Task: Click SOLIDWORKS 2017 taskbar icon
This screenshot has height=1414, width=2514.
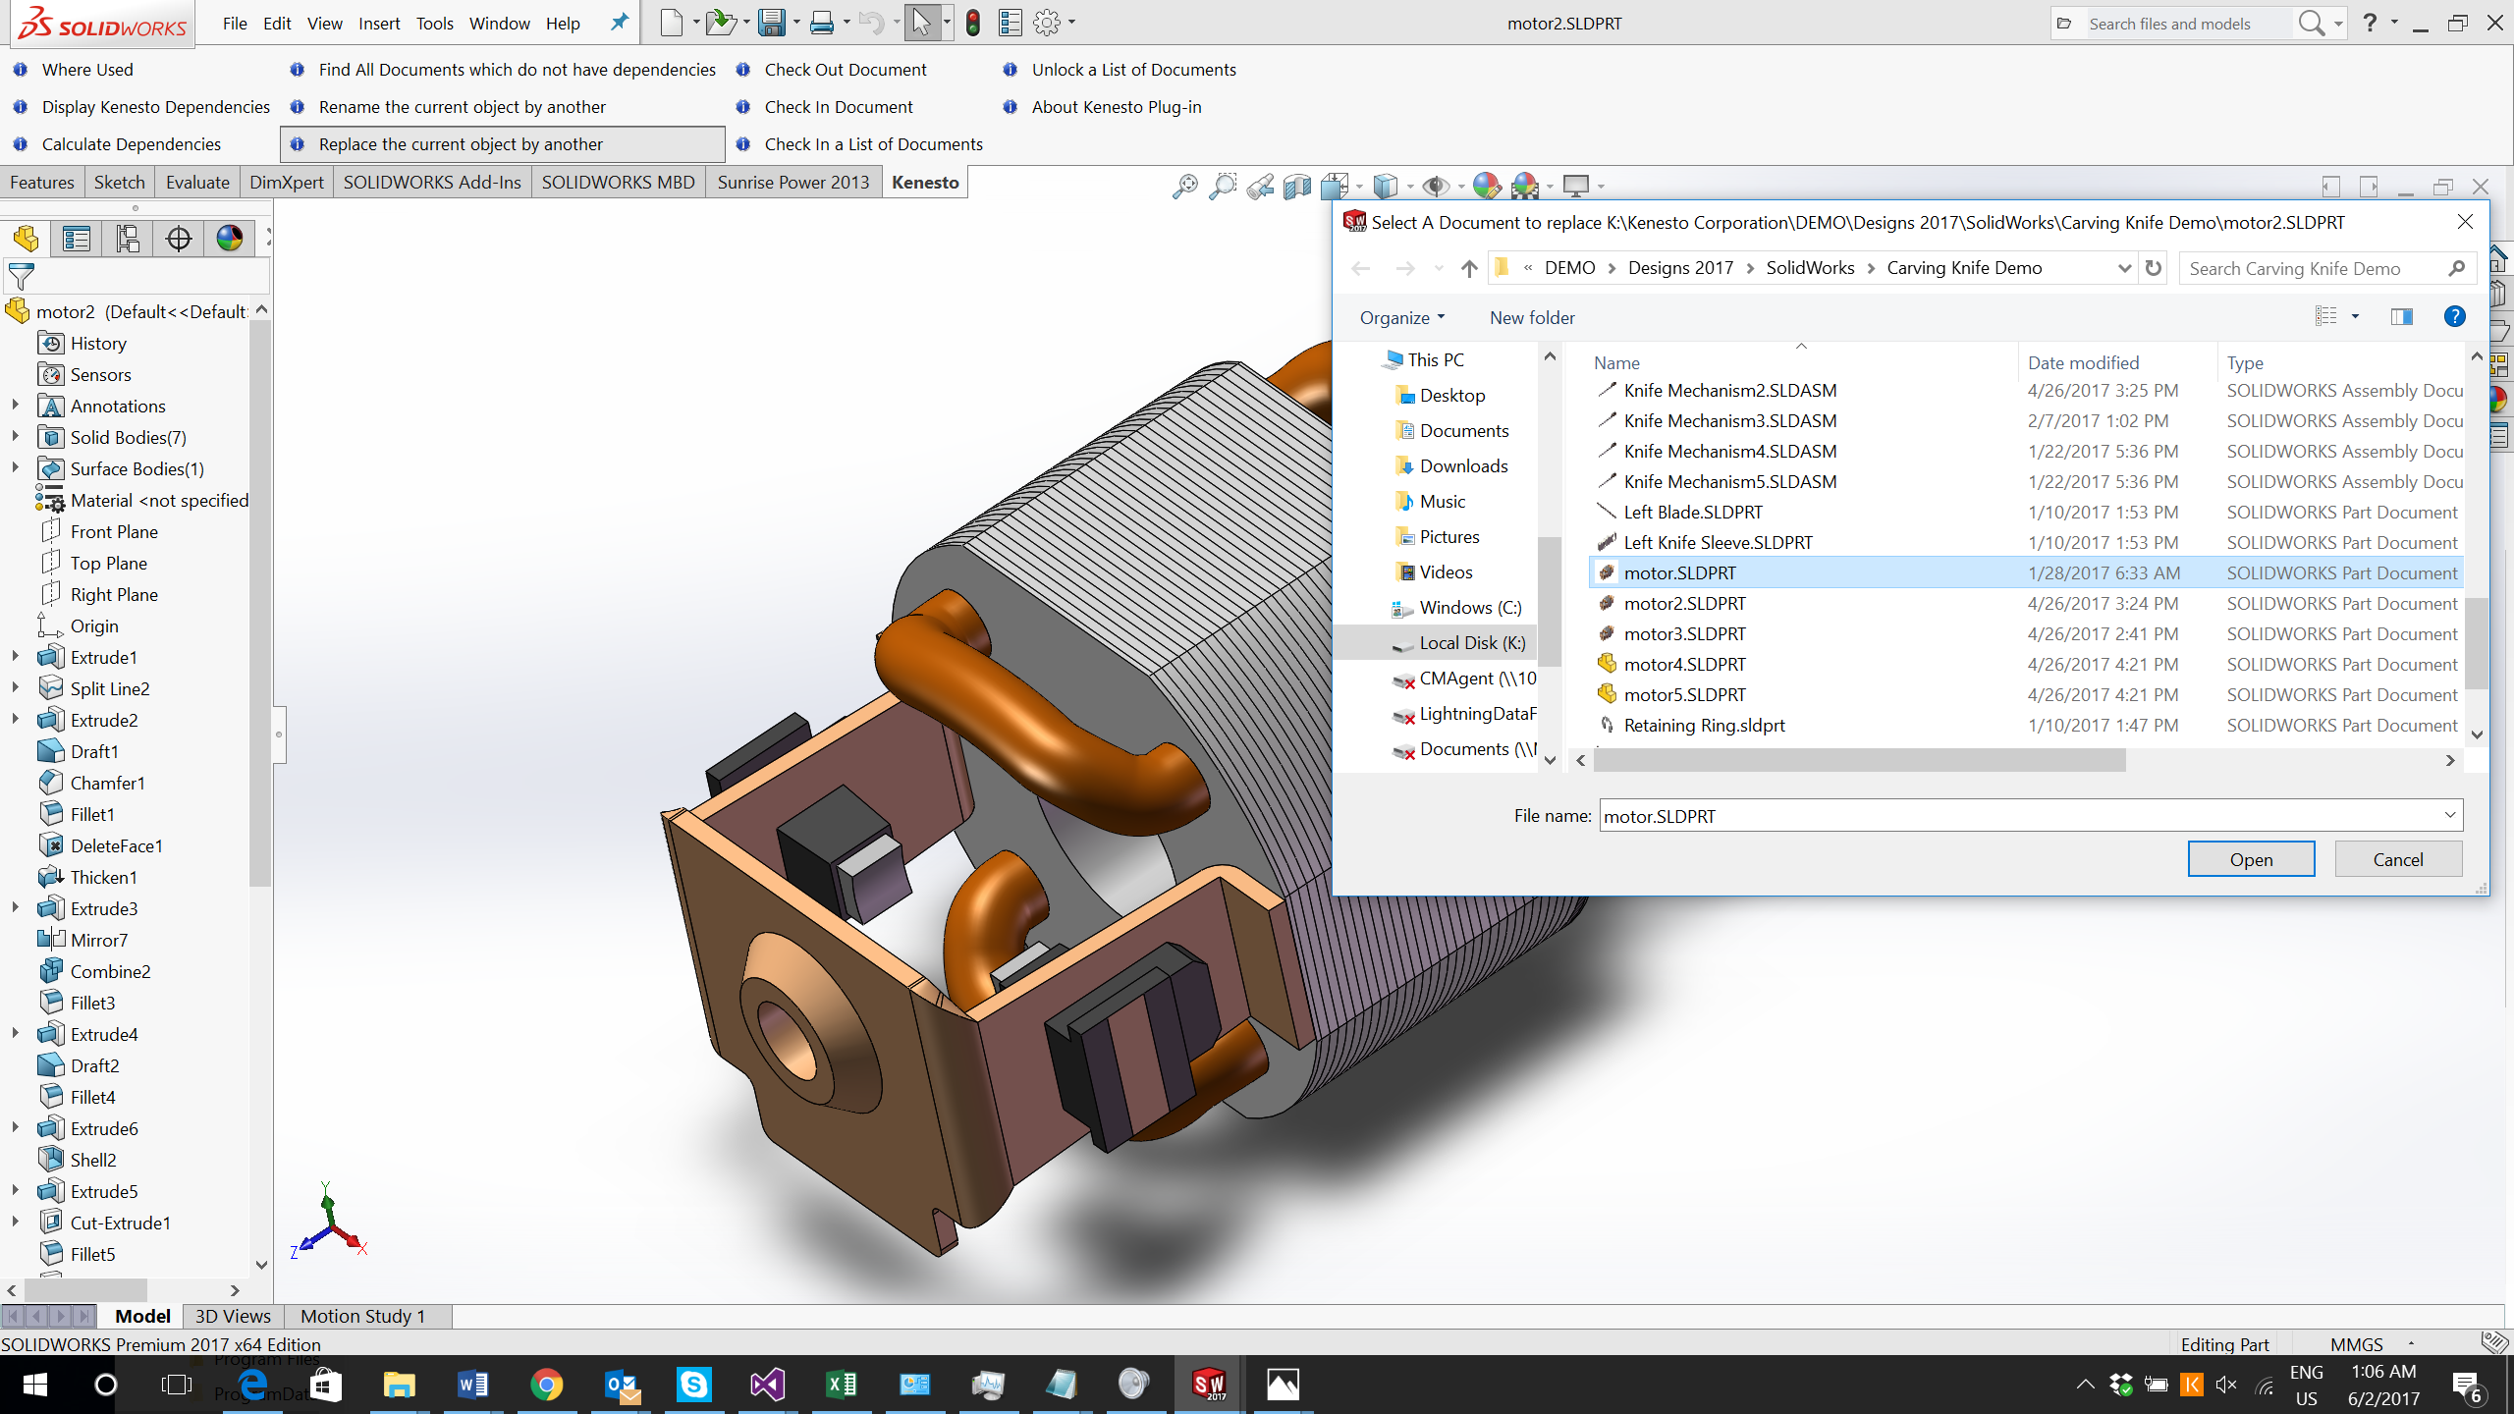Action: pyautogui.click(x=1208, y=1385)
